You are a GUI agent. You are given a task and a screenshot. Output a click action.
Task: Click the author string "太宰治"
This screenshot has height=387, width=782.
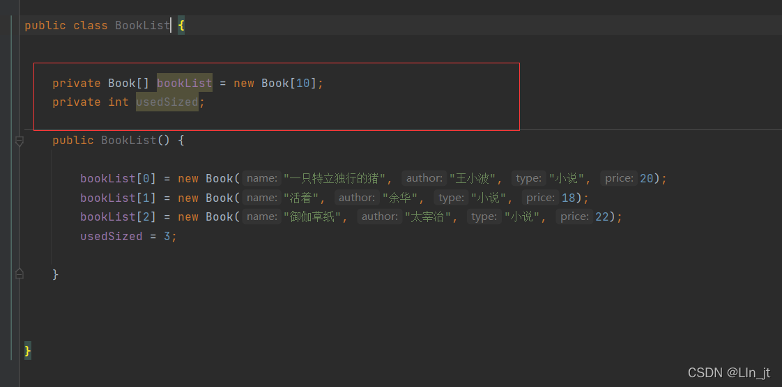[428, 216]
